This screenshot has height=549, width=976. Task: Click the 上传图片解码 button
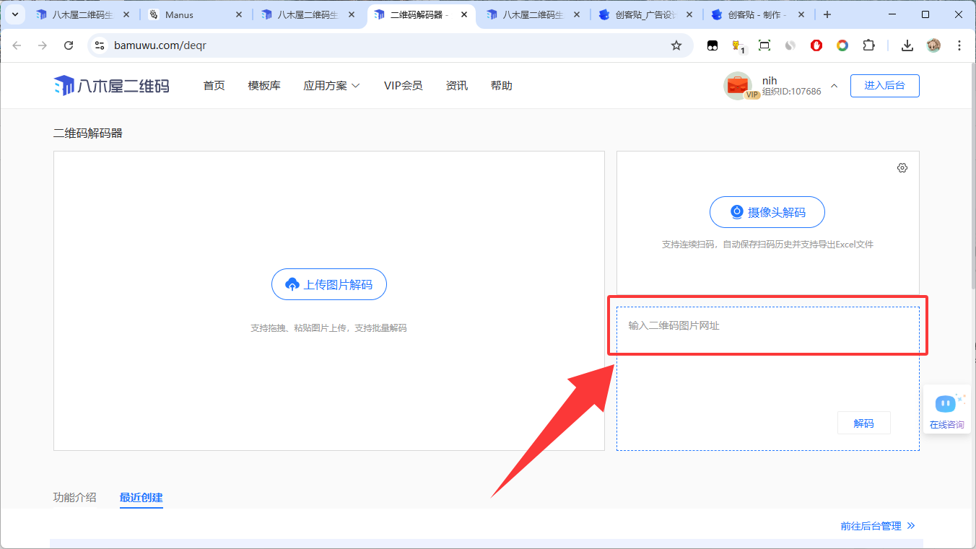point(329,284)
